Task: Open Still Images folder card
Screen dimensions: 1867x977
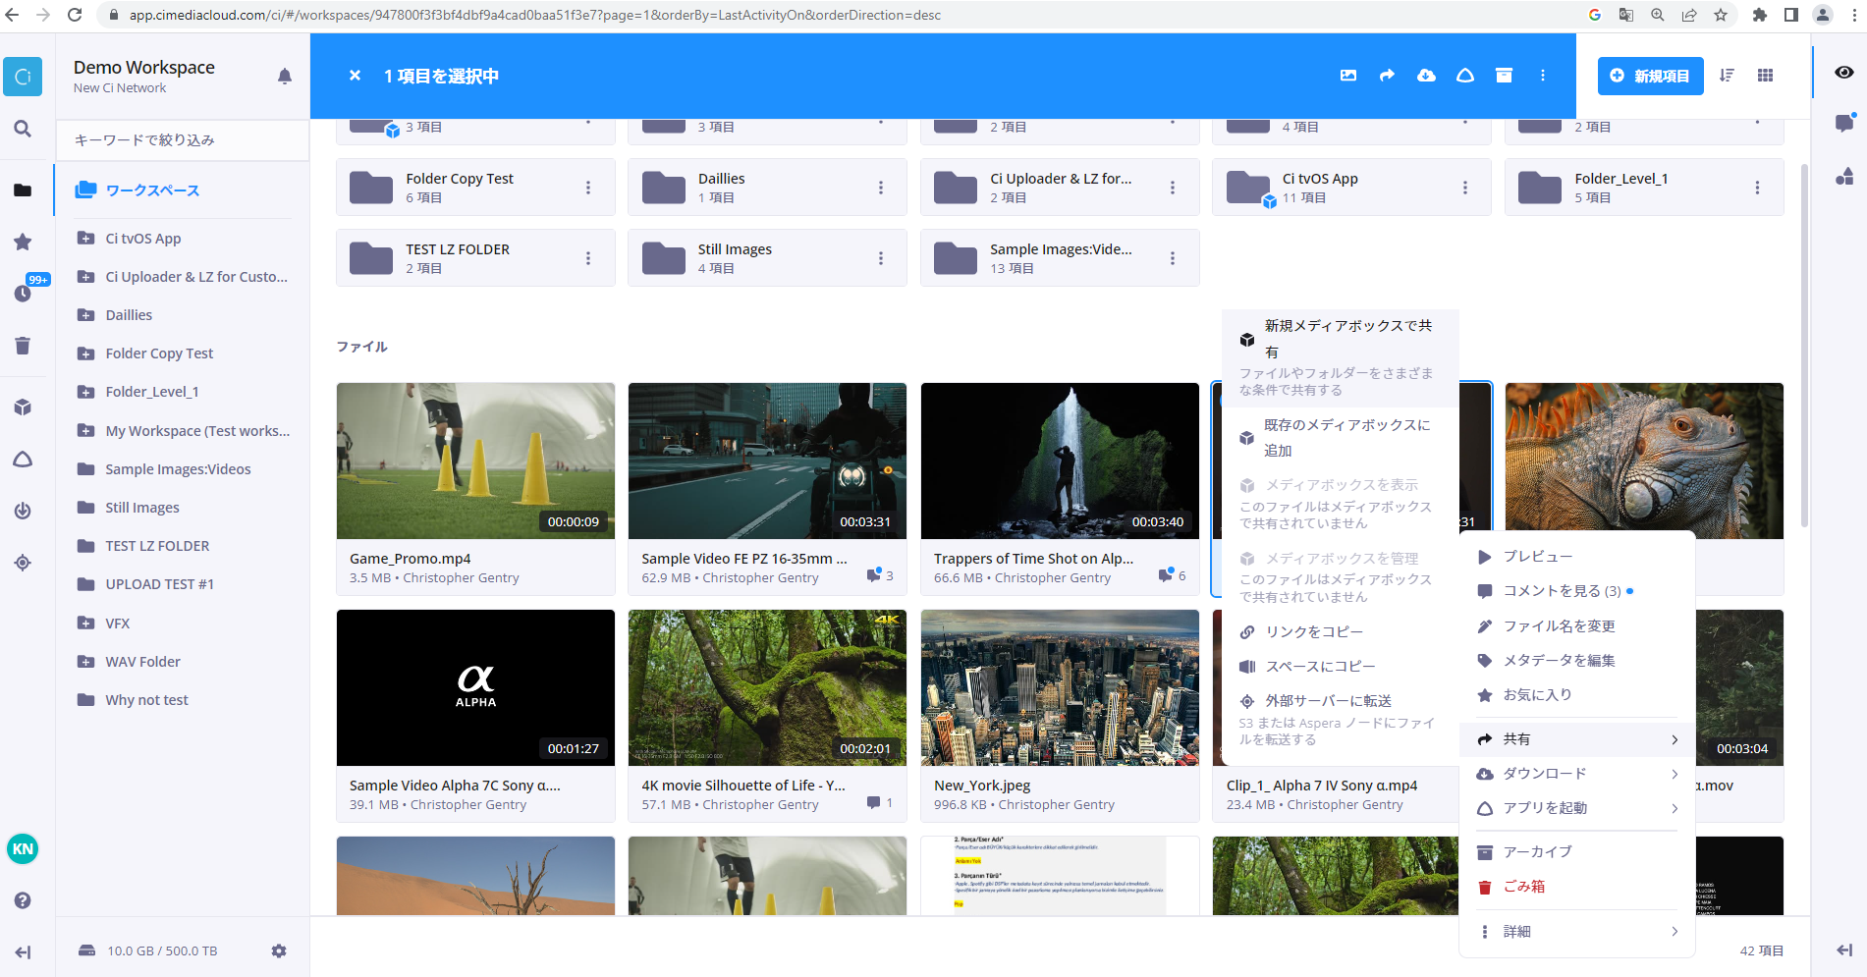Action: [x=767, y=258]
